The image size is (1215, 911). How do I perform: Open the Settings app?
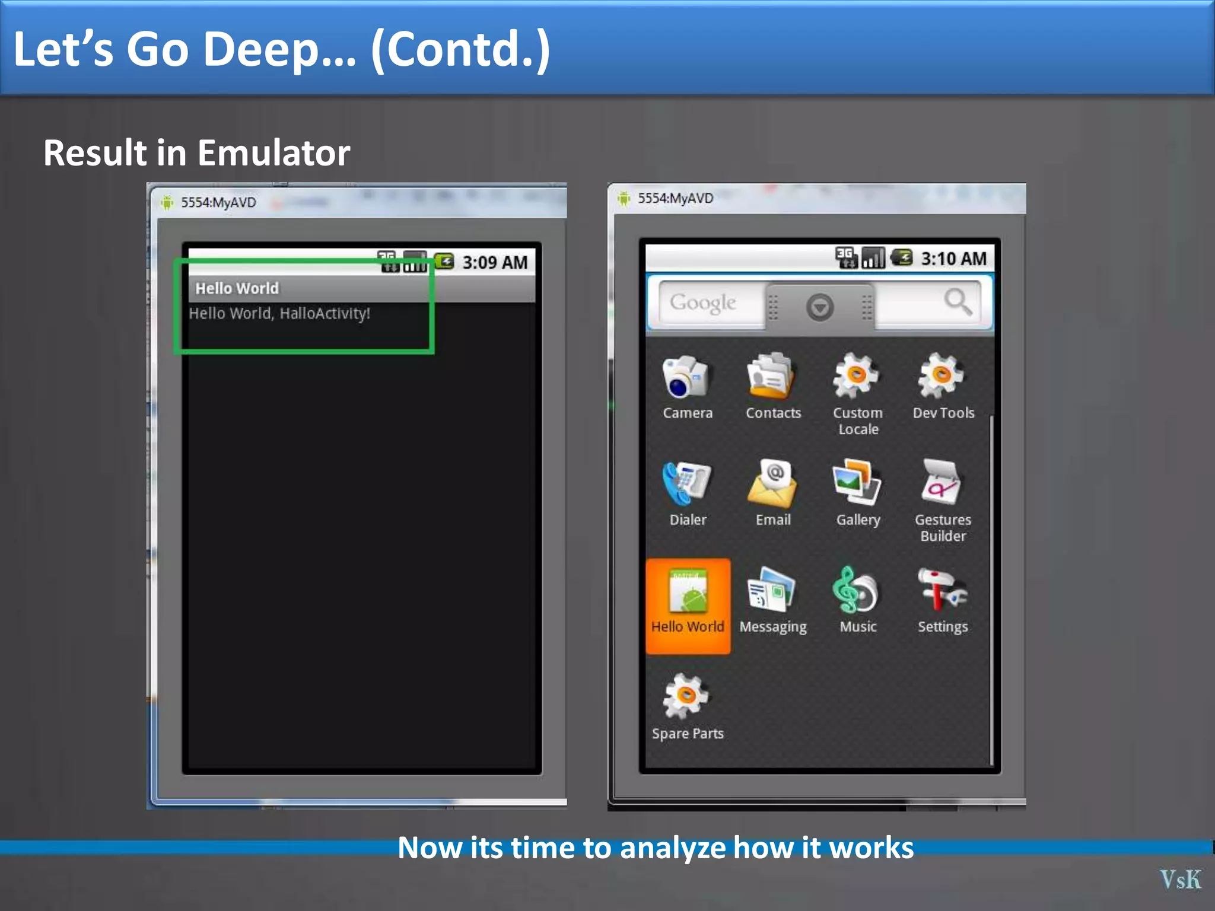click(x=943, y=600)
